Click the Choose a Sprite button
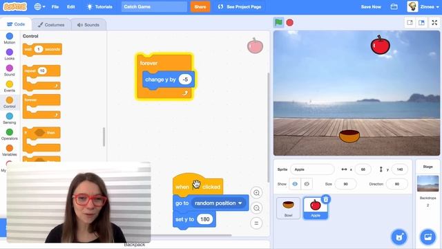Viewport: 442px width, 249px height. click(x=399, y=237)
